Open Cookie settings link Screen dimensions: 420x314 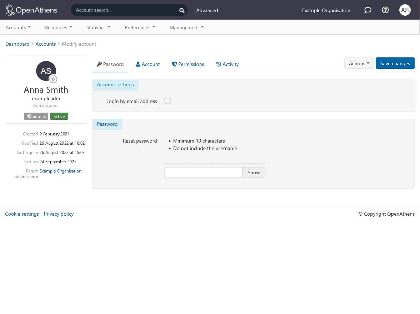point(22,214)
